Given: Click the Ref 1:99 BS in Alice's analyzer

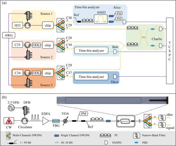Looking at the screenshot, I should [79, 22].
